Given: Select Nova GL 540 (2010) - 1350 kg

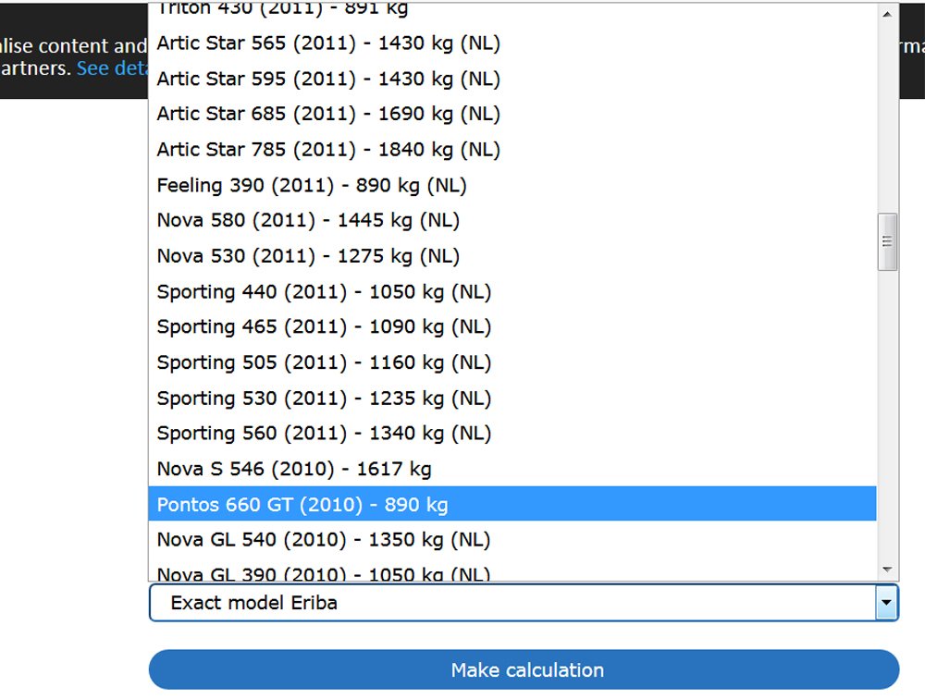Looking at the screenshot, I should 512,540.
